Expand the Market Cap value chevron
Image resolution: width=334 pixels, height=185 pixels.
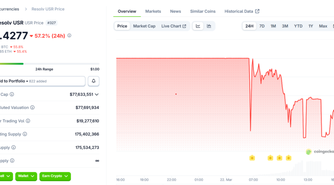click(x=97, y=94)
